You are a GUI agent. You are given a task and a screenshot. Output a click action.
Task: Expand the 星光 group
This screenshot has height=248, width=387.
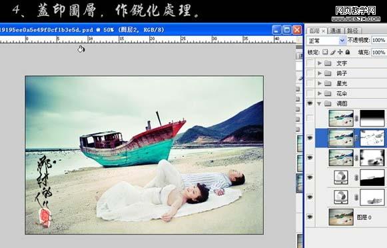point(320,83)
